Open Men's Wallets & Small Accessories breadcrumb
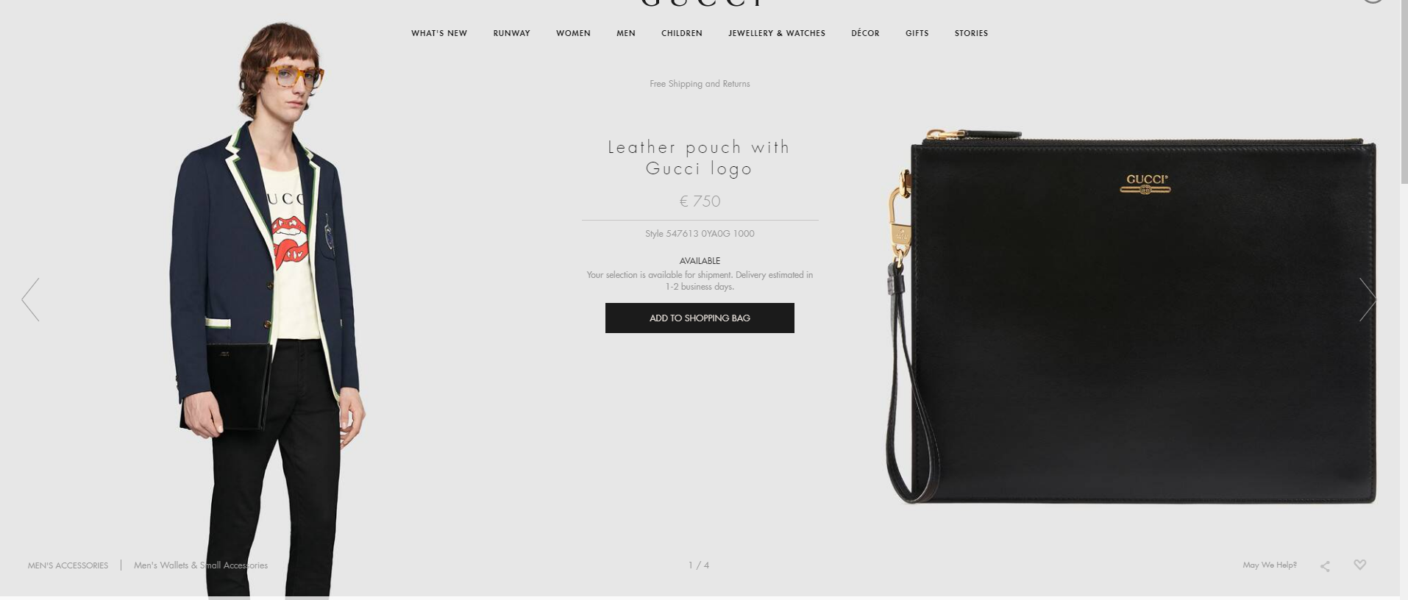This screenshot has height=600, width=1408. pyautogui.click(x=201, y=565)
